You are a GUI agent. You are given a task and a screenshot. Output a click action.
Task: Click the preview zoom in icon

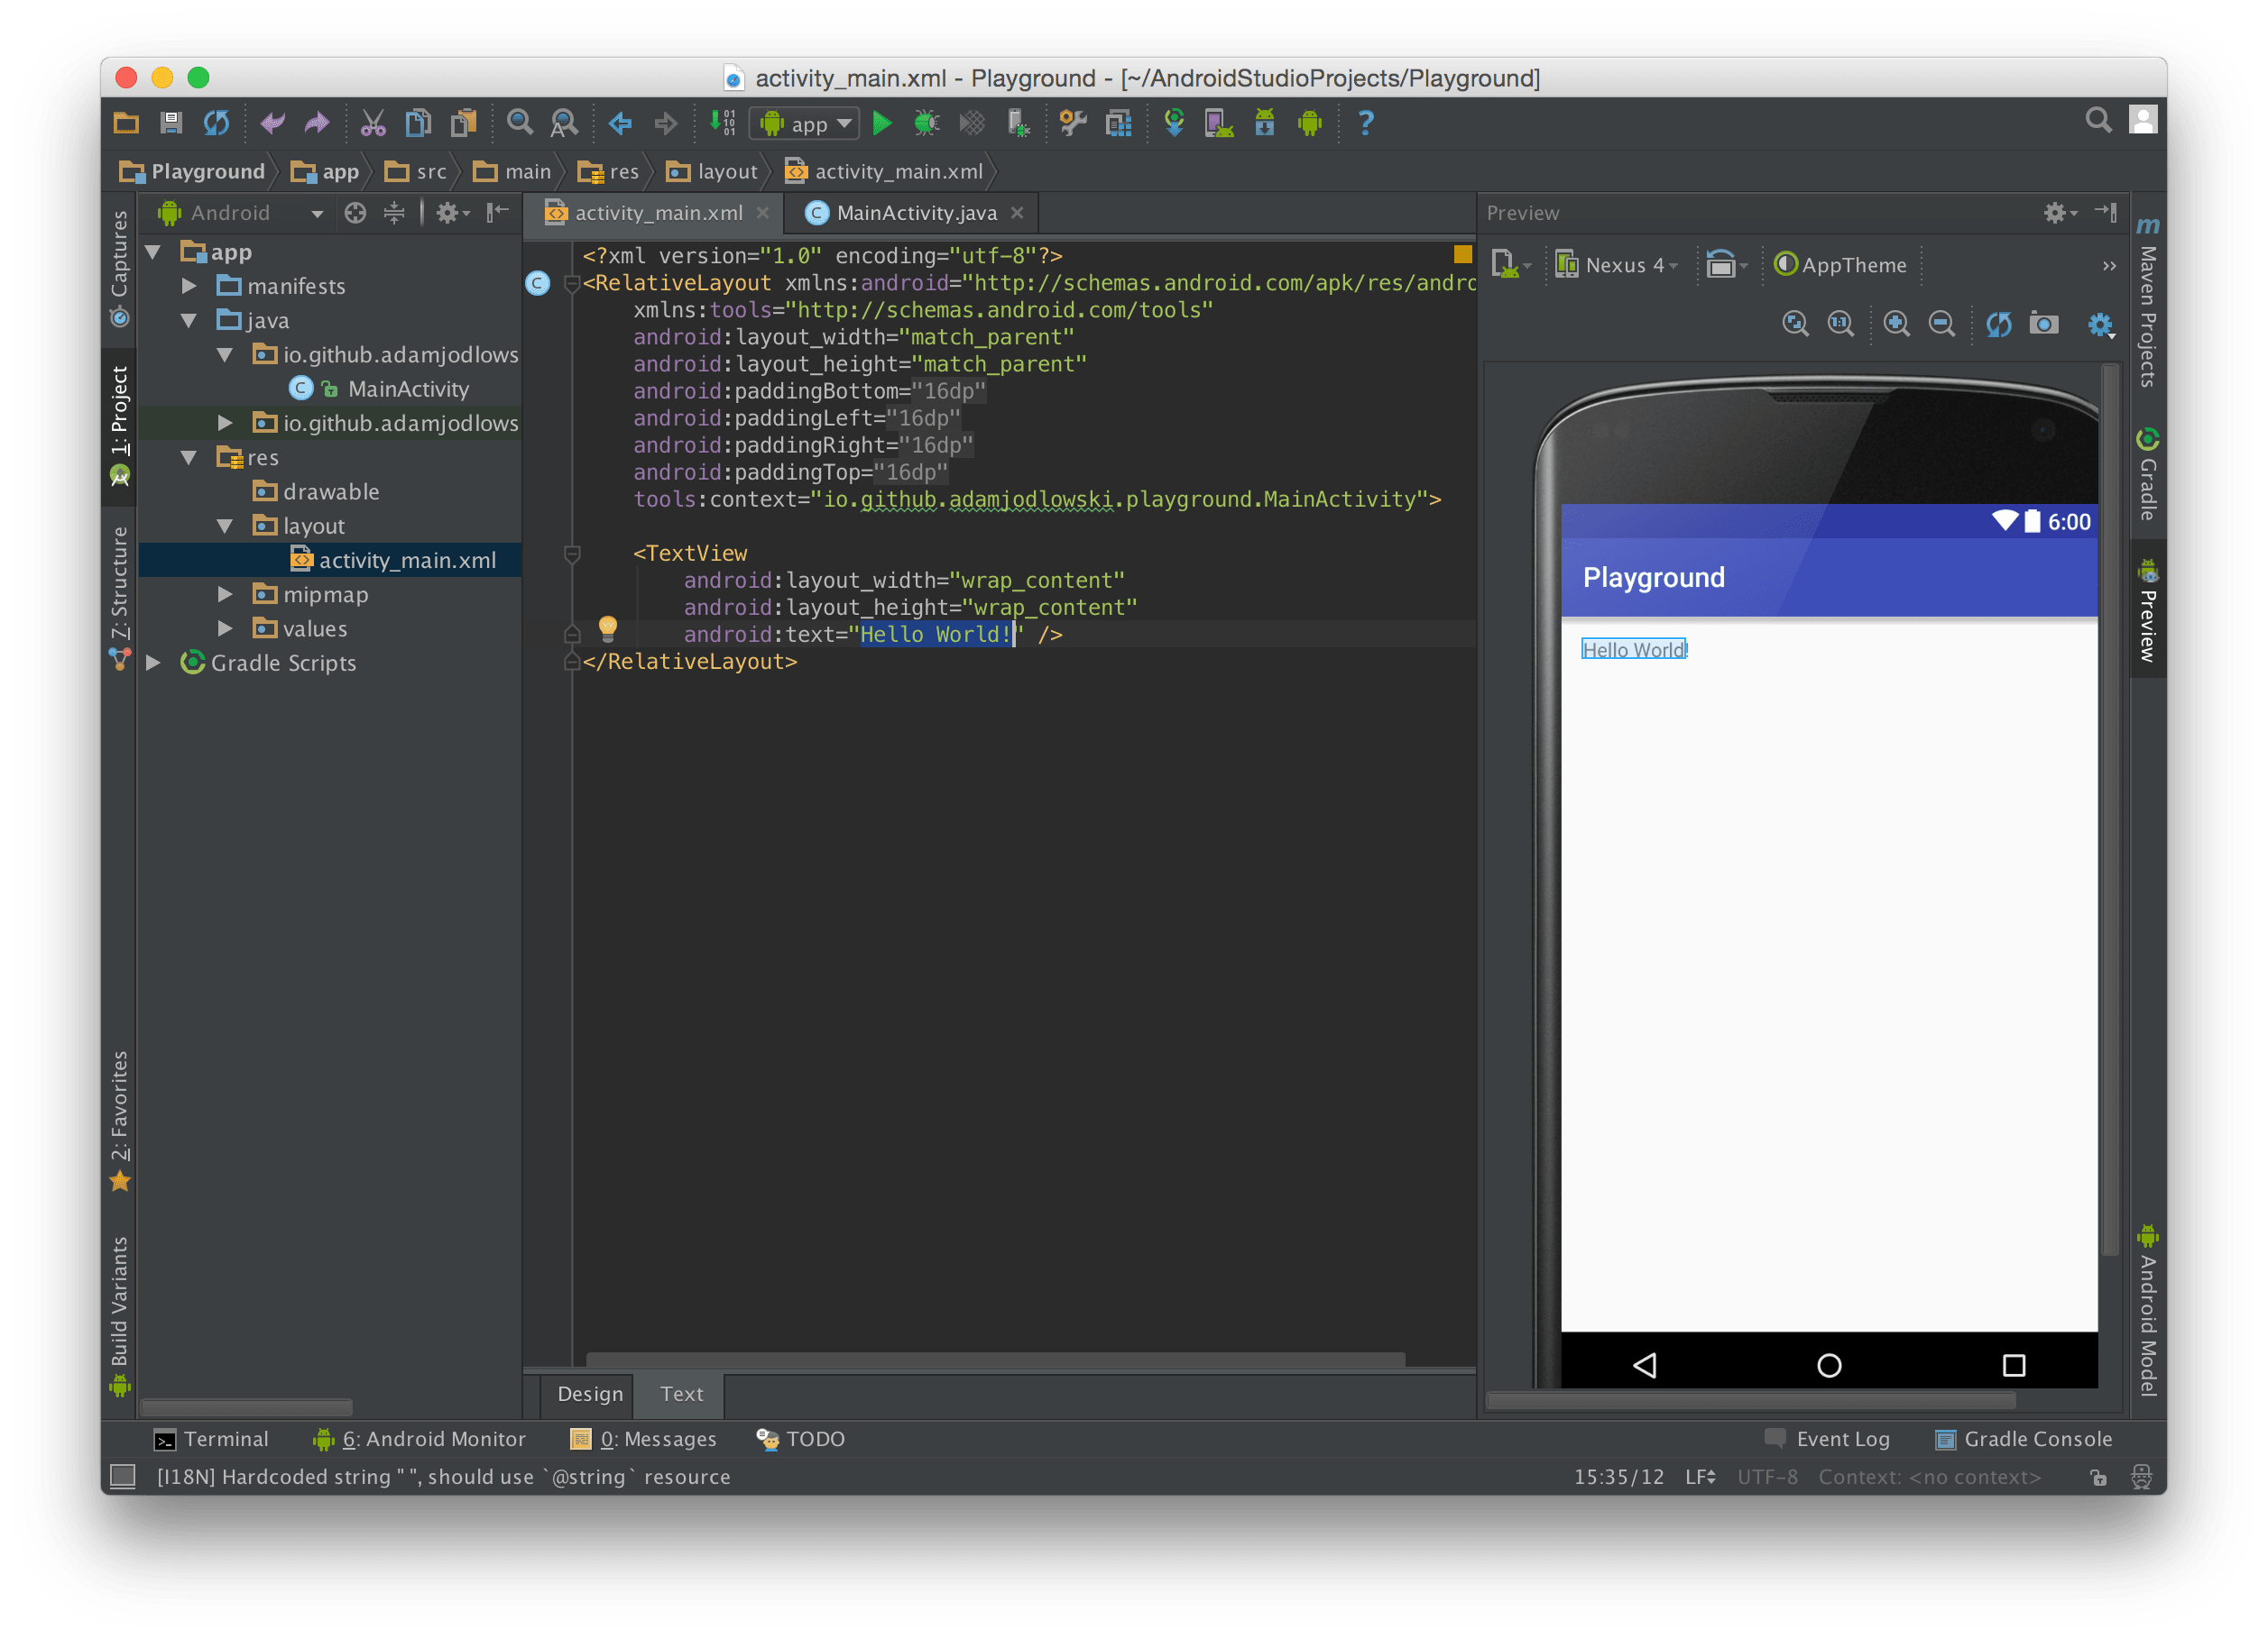point(1895,324)
